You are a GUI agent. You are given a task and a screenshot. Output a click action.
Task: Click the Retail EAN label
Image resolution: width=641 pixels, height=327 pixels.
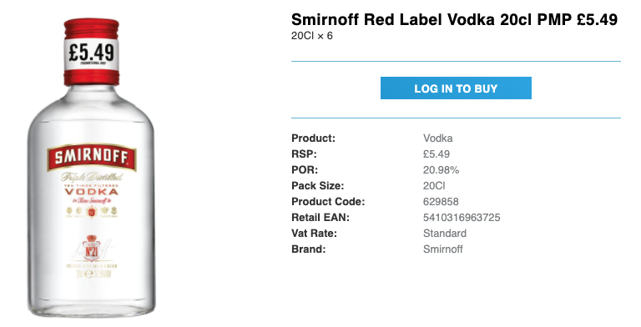pyautogui.click(x=320, y=218)
